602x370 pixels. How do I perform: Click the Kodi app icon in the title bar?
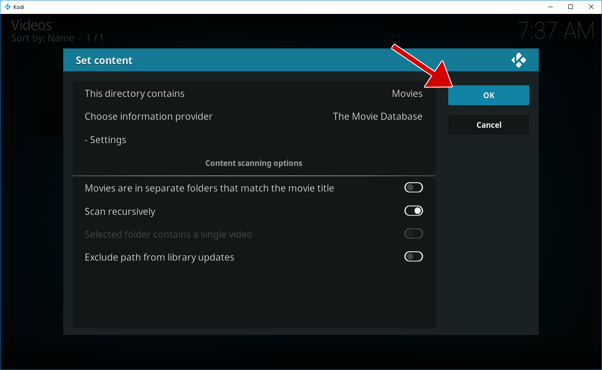[x=7, y=7]
